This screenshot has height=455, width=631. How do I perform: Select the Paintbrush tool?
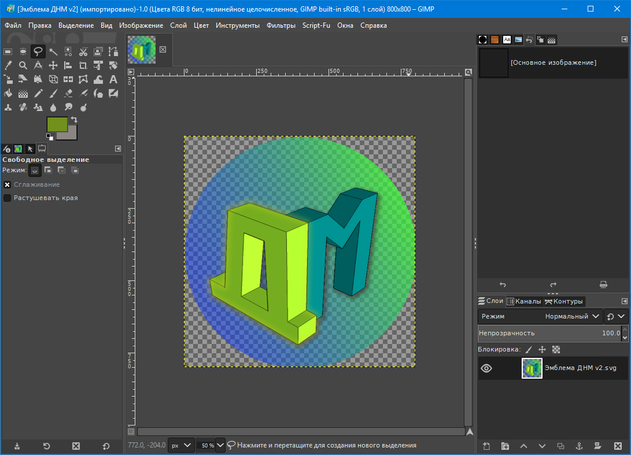53,94
